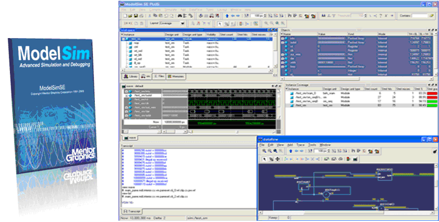Viewport: 439px width, 222px height.
Task: Select the ill_op task row in workspace
Action: pos(197,63)
